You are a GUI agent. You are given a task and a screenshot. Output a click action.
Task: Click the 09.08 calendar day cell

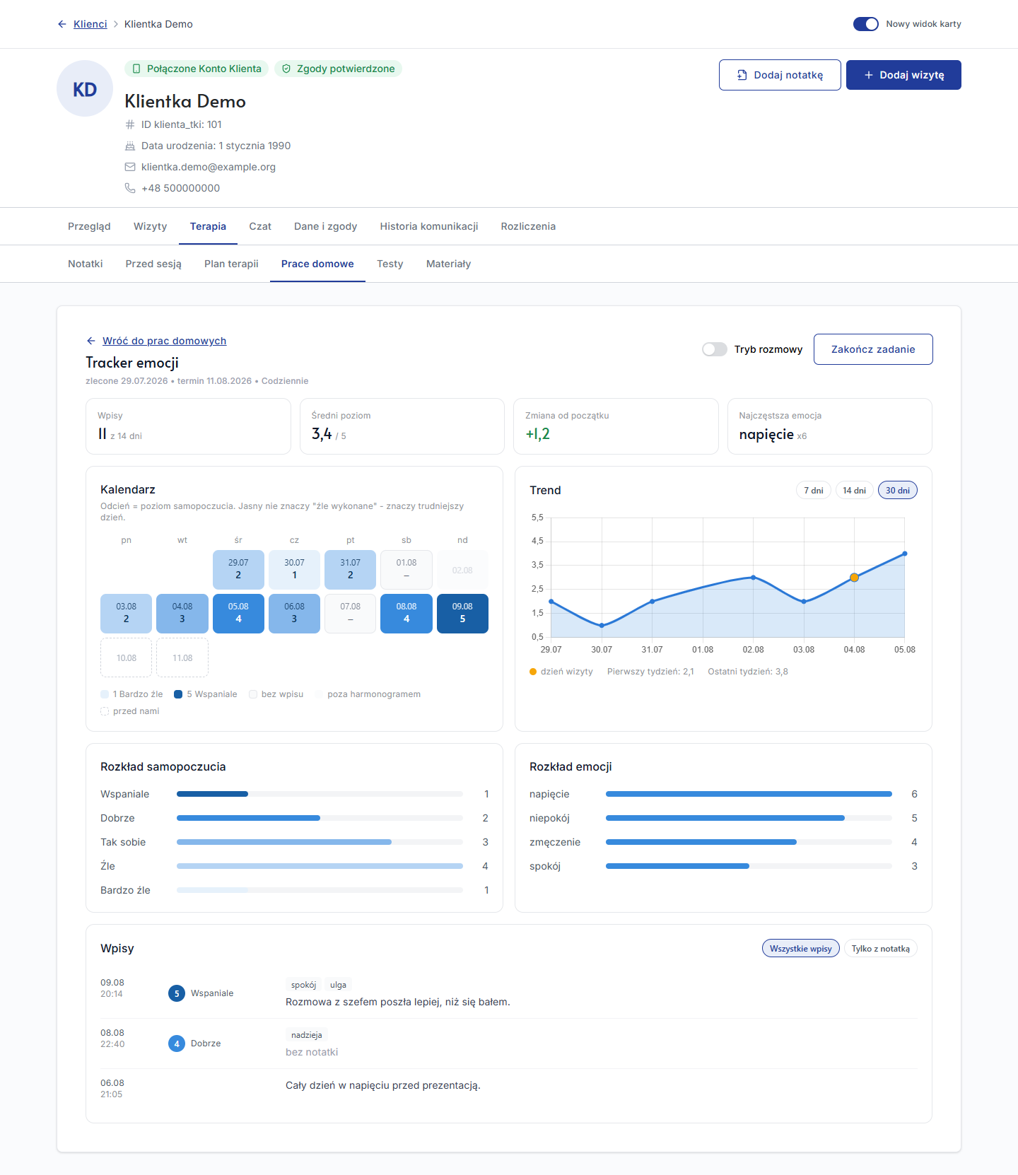[462, 614]
